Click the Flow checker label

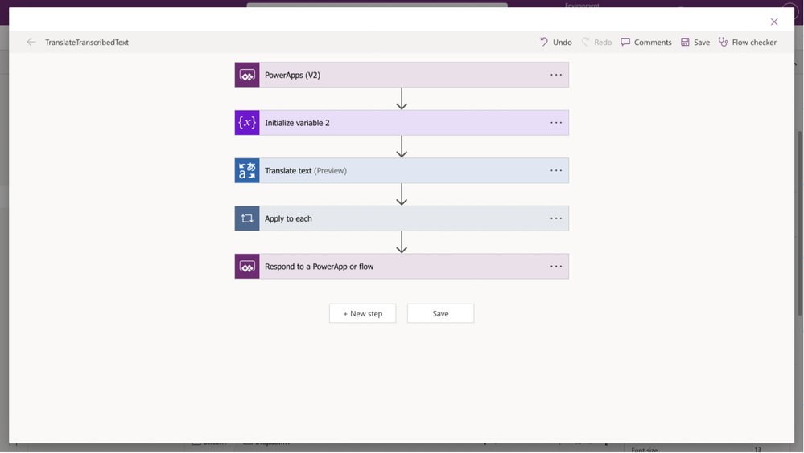pyautogui.click(x=754, y=42)
